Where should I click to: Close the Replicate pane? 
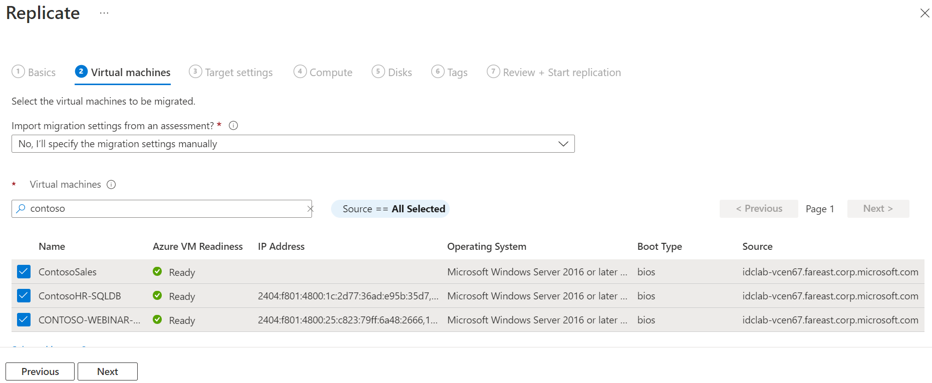click(x=924, y=13)
